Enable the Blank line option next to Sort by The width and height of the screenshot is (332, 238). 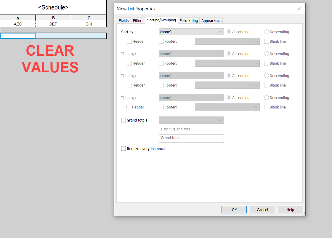pyautogui.click(x=266, y=41)
